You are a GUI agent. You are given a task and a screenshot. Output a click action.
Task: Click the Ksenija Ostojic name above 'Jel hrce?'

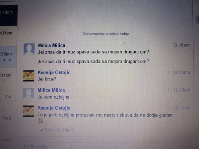point(54,72)
